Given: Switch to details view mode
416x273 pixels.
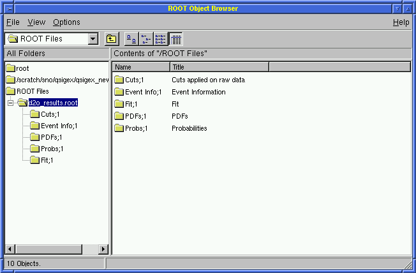Looking at the screenshot, I should click(175, 39).
